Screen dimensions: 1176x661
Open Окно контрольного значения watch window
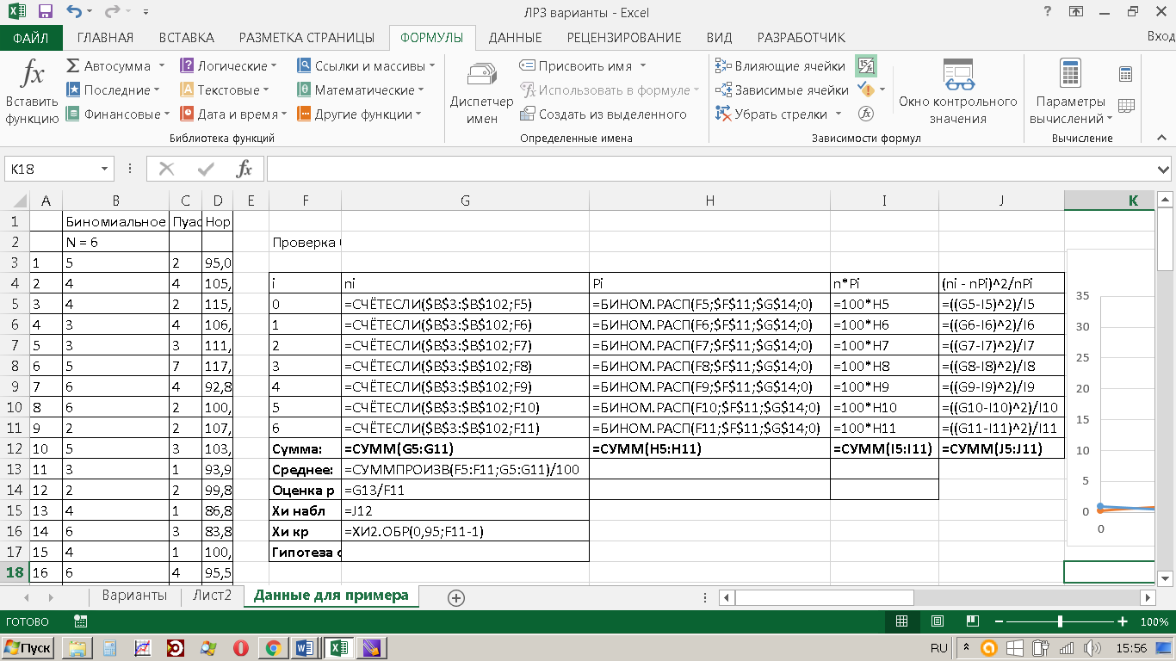point(957,92)
